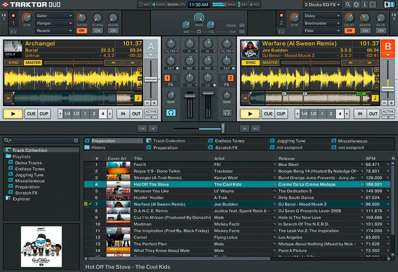This screenshot has width=398, height=272.
Task: Click the info icon in header
Action: click(364, 4)
